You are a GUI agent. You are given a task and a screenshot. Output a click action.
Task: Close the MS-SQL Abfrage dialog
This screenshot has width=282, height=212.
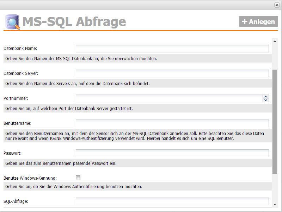pos(277,5)
